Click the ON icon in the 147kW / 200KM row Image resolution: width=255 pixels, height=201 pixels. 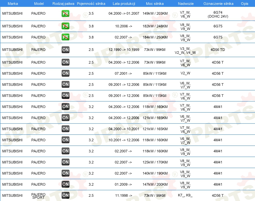[66, 184]
